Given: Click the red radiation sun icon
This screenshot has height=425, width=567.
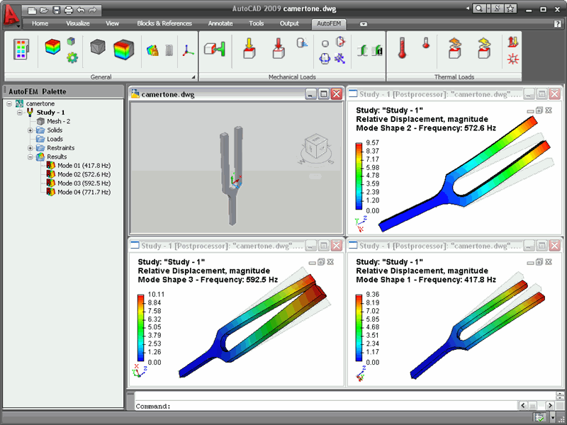Looking at the screenshot, I should point(512,59).
